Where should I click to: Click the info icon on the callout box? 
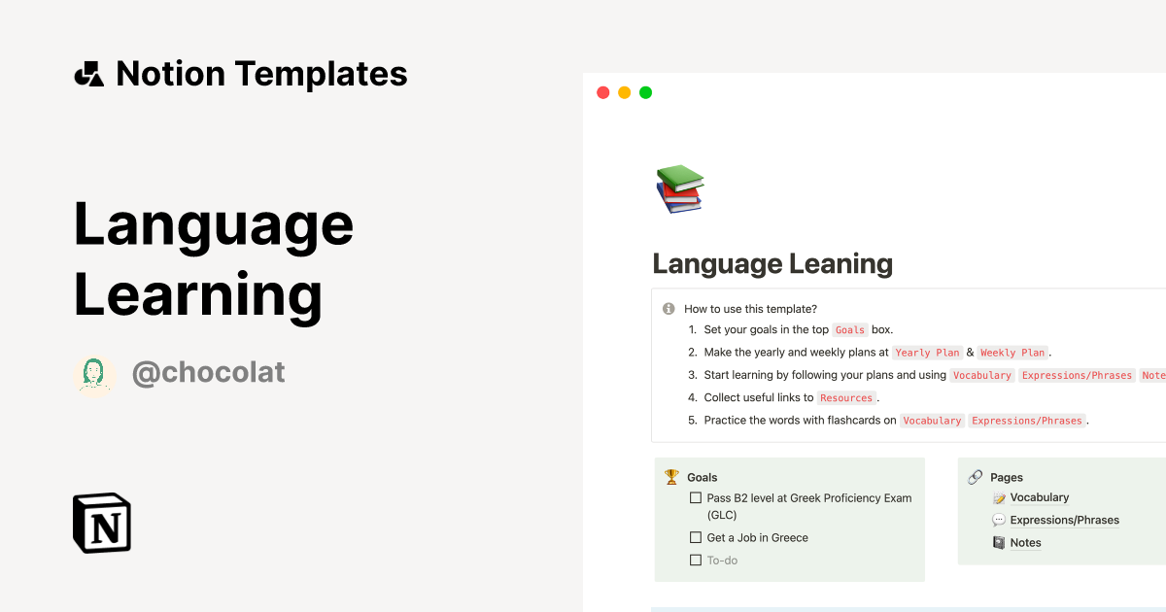(668, 308)
